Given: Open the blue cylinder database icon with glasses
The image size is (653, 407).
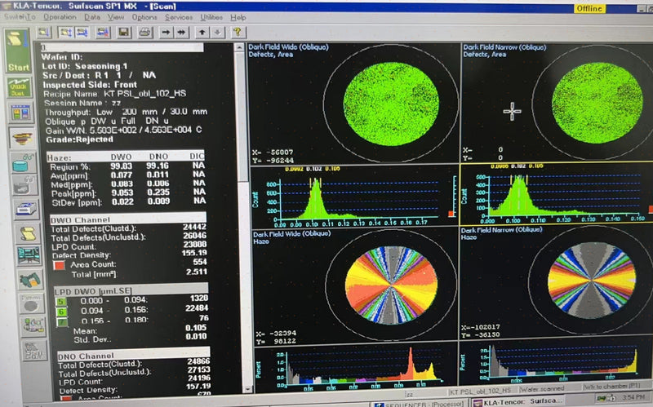Looking at the screenshot, I should [x=24, y=163].
